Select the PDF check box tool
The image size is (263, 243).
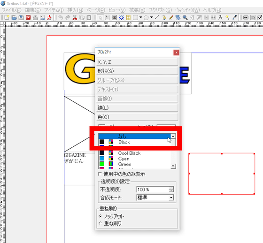(x=260, y=17)
